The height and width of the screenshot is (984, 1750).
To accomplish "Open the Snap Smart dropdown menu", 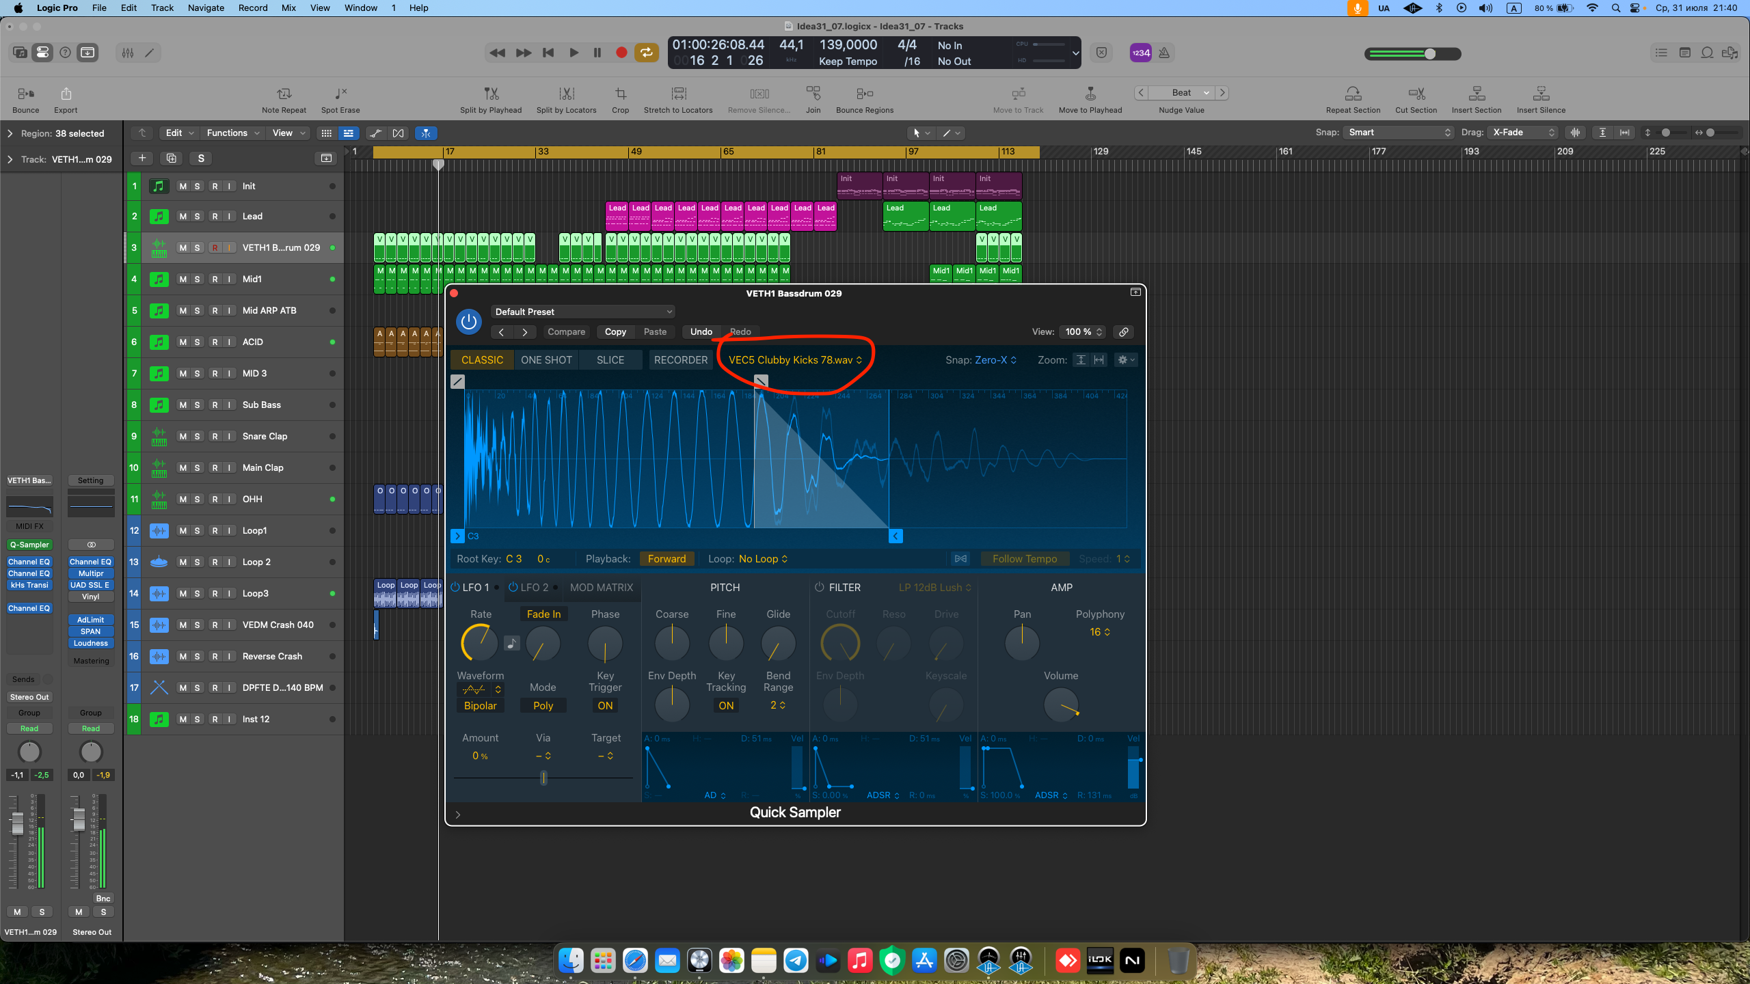I will pyautogui.click(x=1398, y=133).
